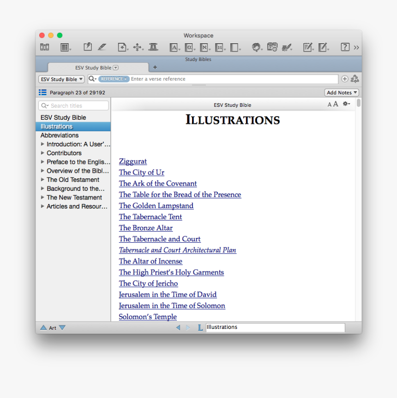Screen dimensions: 397x398
Task: Toggle the table of contents list icon
Action: [x=42, y=93]
